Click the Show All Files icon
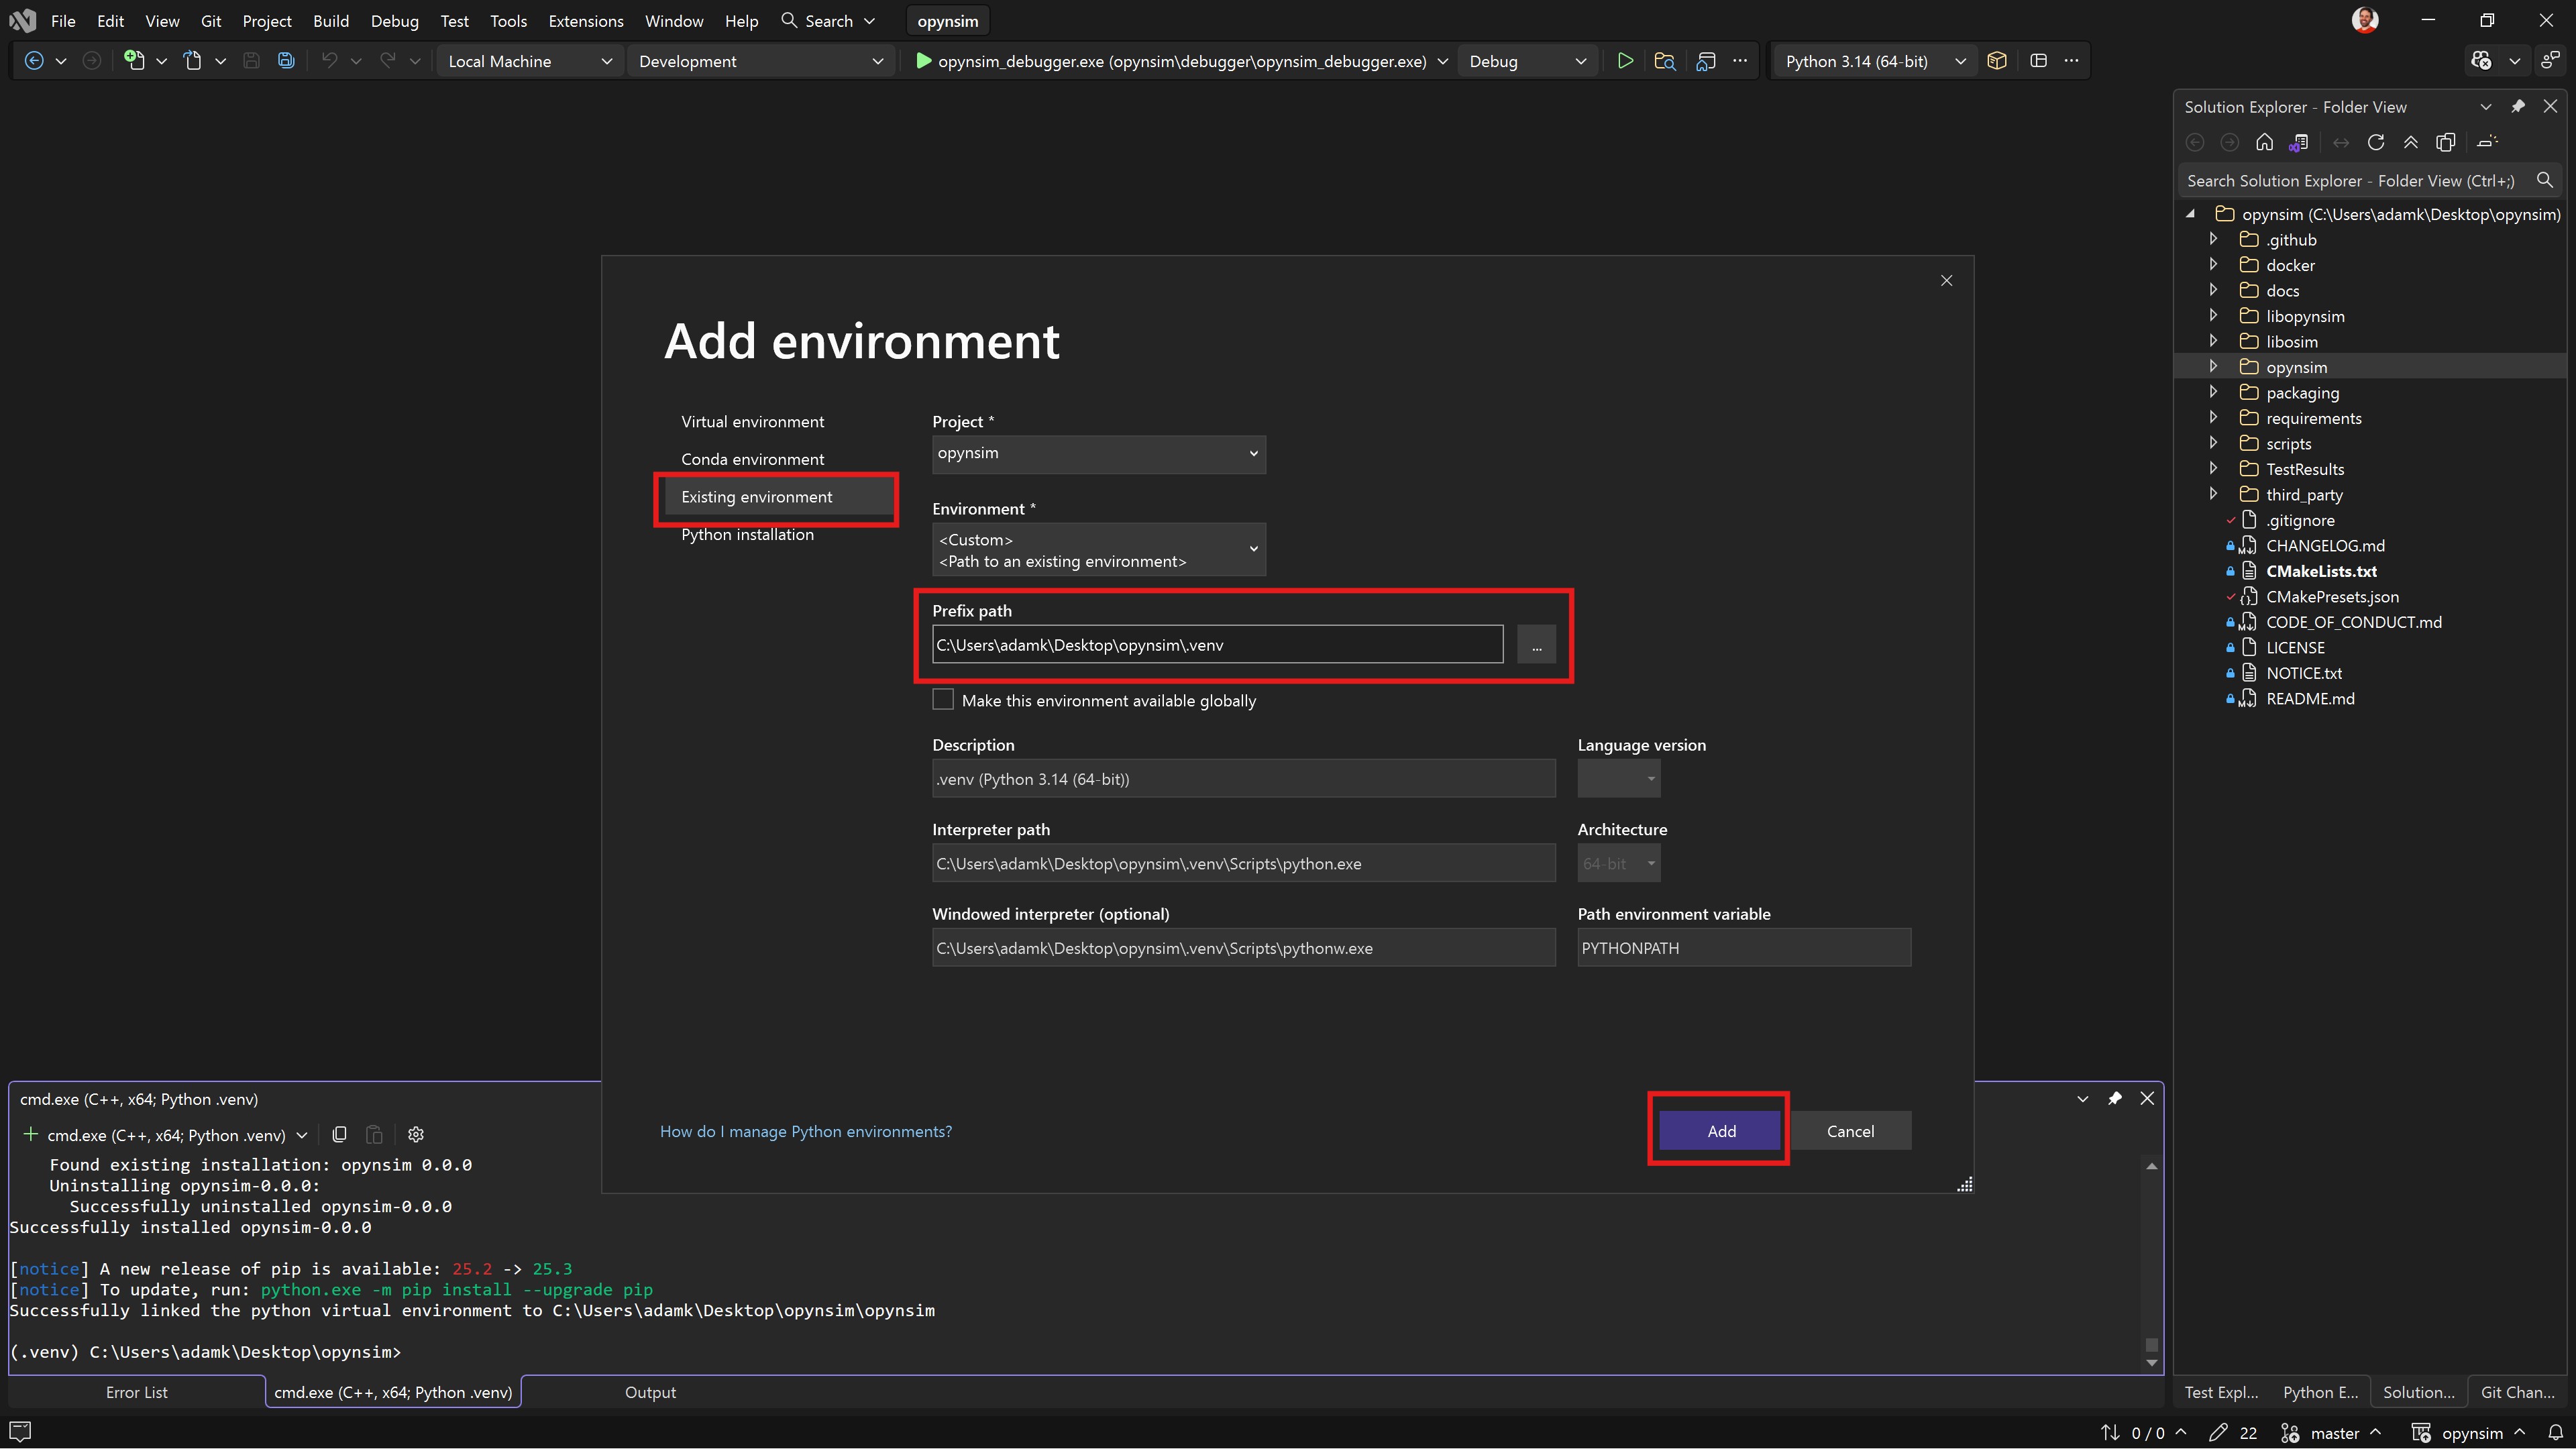The width and height of the screenshot is (2576, 1449). 2446,142
